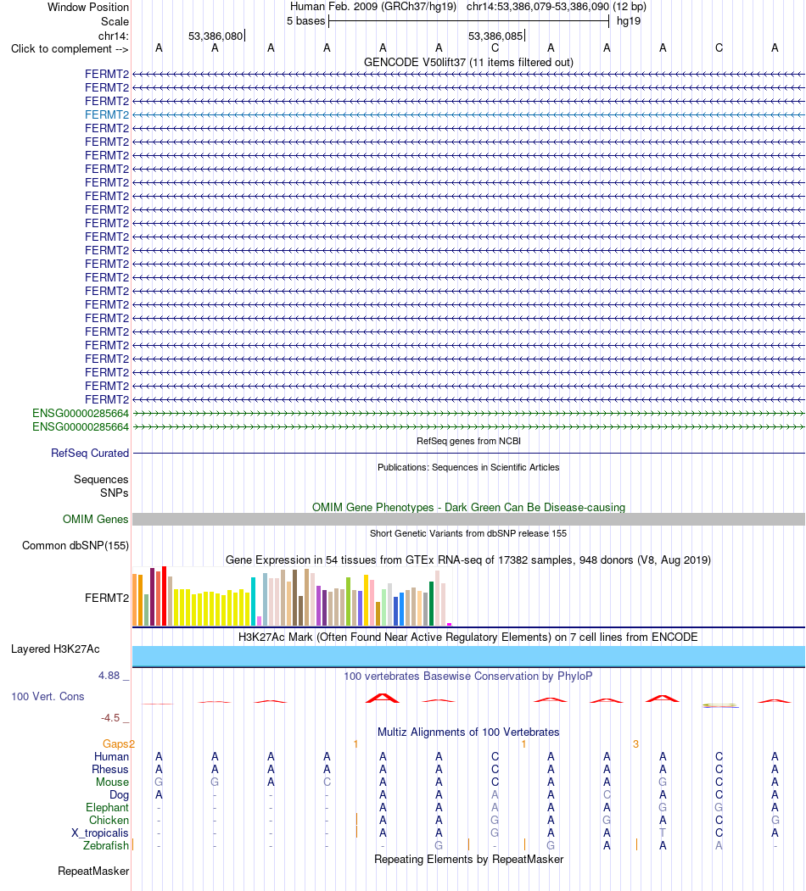Image resolution: width=806 pixels, height=891 pixels.
Task: Click the FERMT2 label beside GTEx bar chart
Action: pyautogui.click(x=107, y=598)
